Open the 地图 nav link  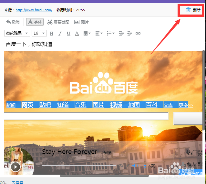134,105
